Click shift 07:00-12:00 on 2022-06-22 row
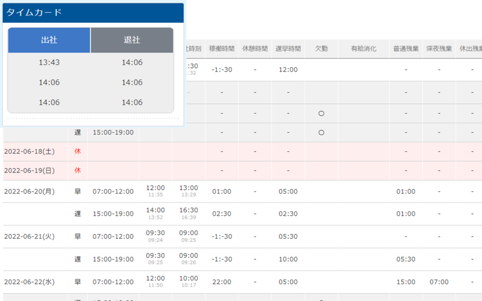 tap(113, 282)
